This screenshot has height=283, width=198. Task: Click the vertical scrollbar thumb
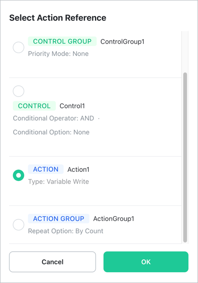185,158
